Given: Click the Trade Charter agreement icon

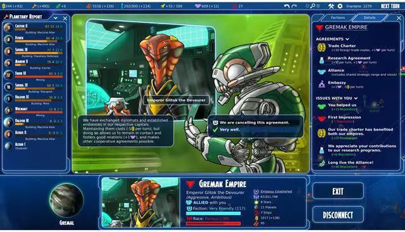Looking at the screenshot, I should (321, 48).
